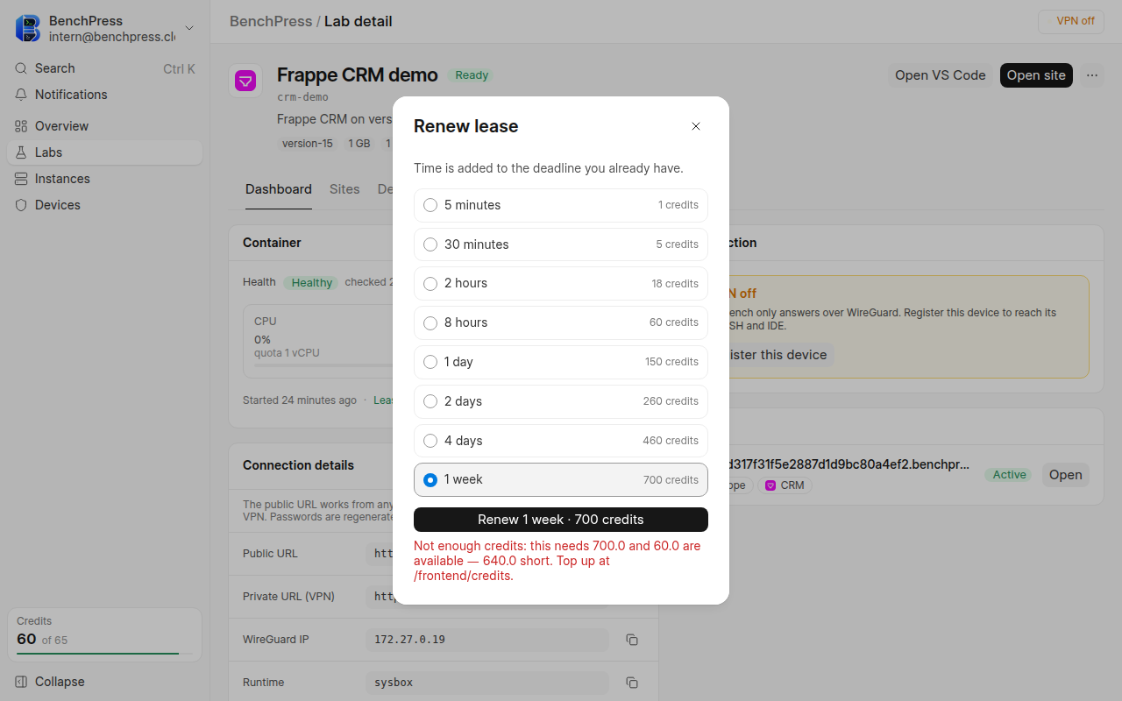Click the crm-demo slug text

tap(303, 97)
